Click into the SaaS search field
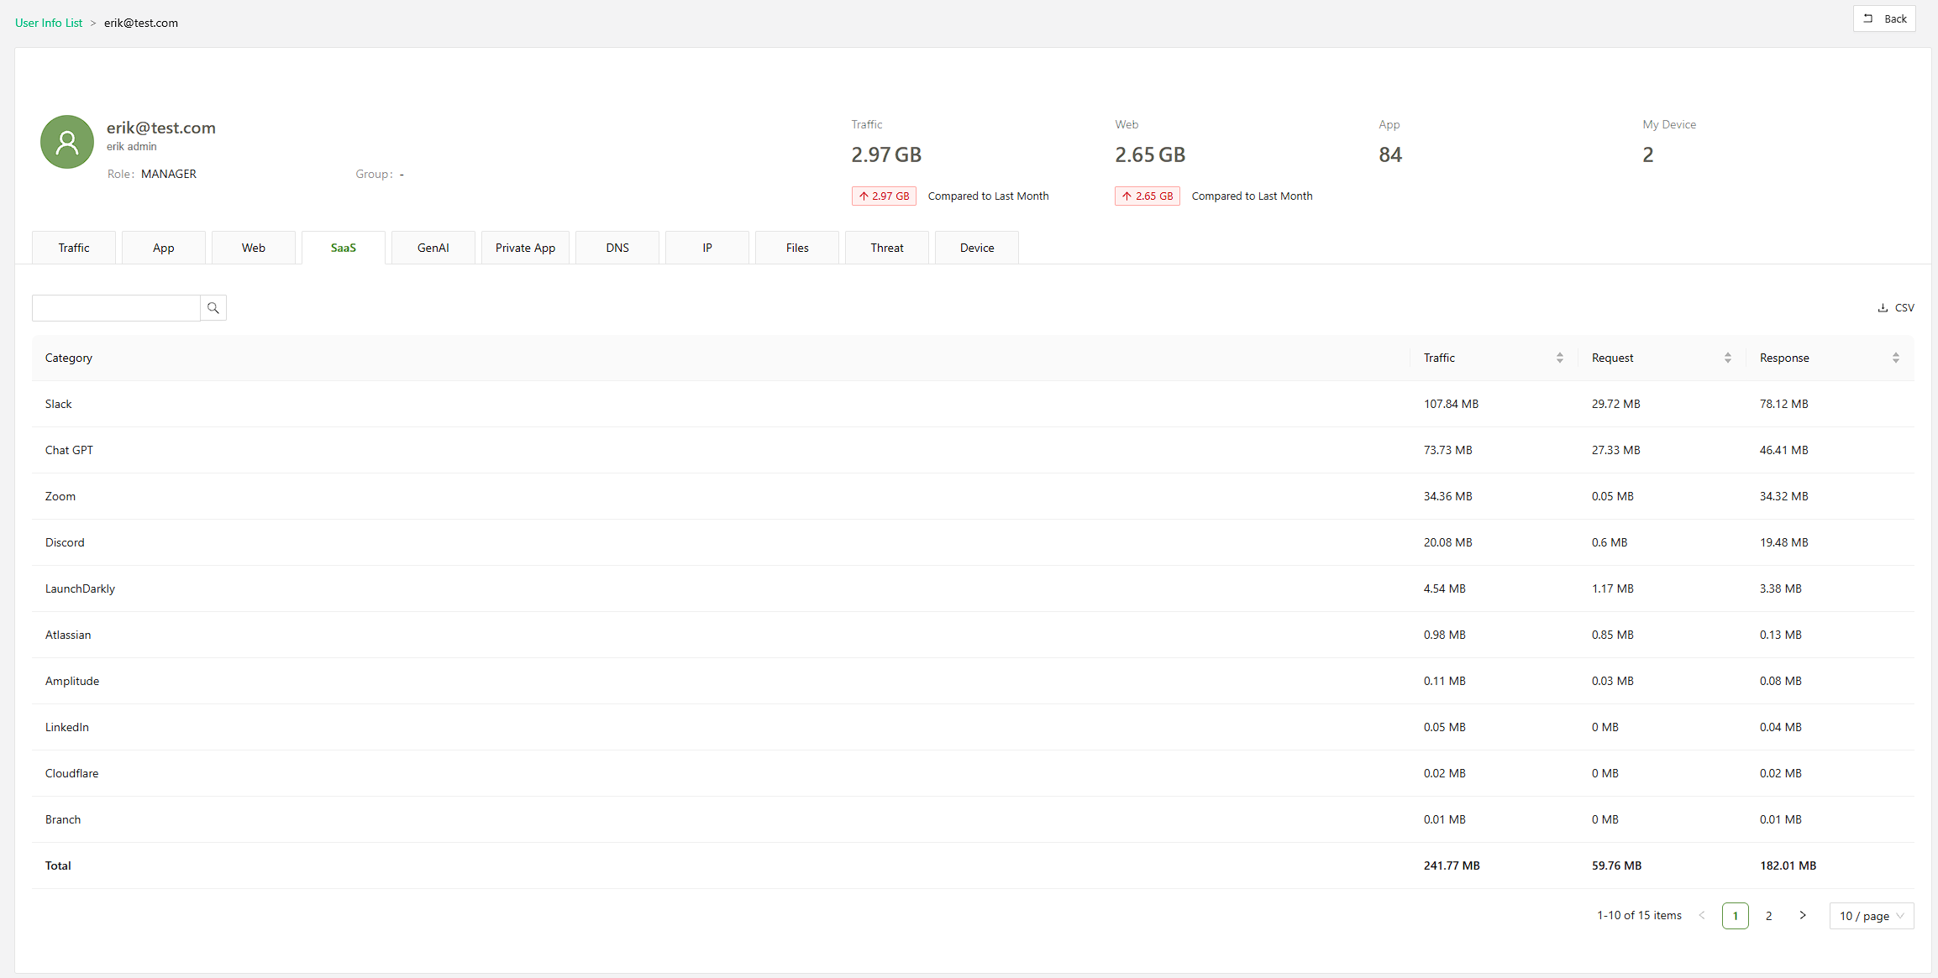This screenshot has width=1938, height=978. [116, 308]
